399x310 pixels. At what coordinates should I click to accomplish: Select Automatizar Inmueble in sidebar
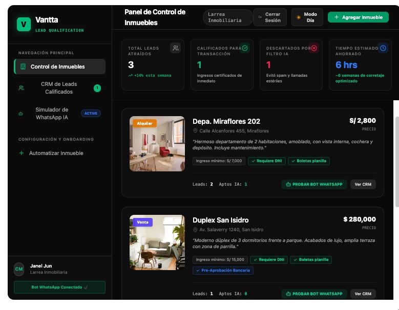[x=60, y=153]
